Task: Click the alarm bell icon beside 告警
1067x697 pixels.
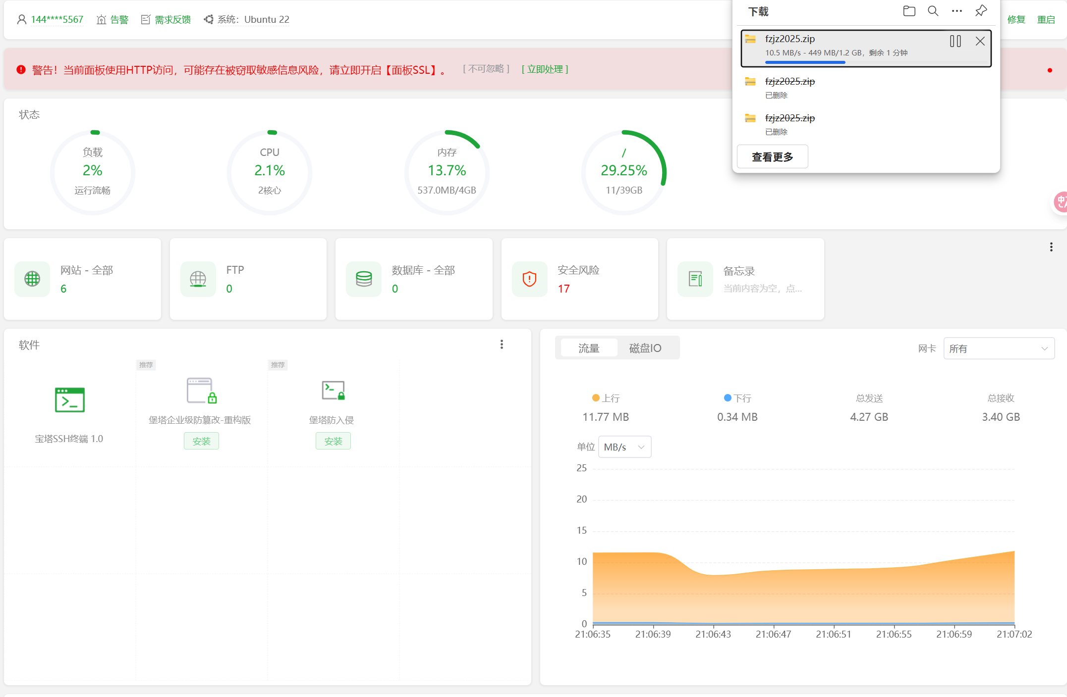Action: (102, 19)
